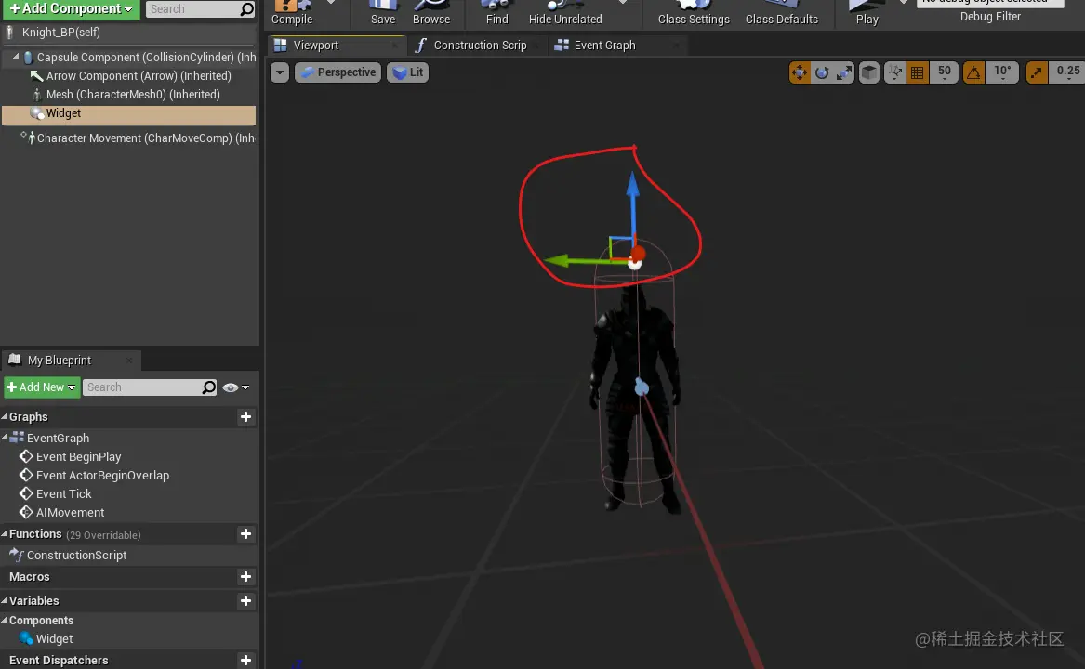The height and width of the screenshot is (669, 1085).
Task: Open view options eye dropdown
Action: (x=235, y=387)
